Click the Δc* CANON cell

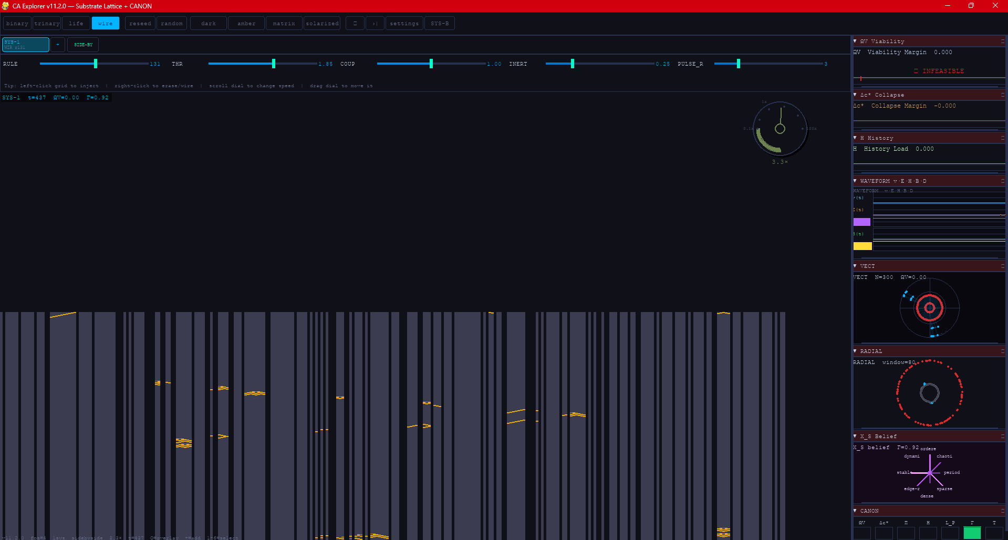[884, 533]
